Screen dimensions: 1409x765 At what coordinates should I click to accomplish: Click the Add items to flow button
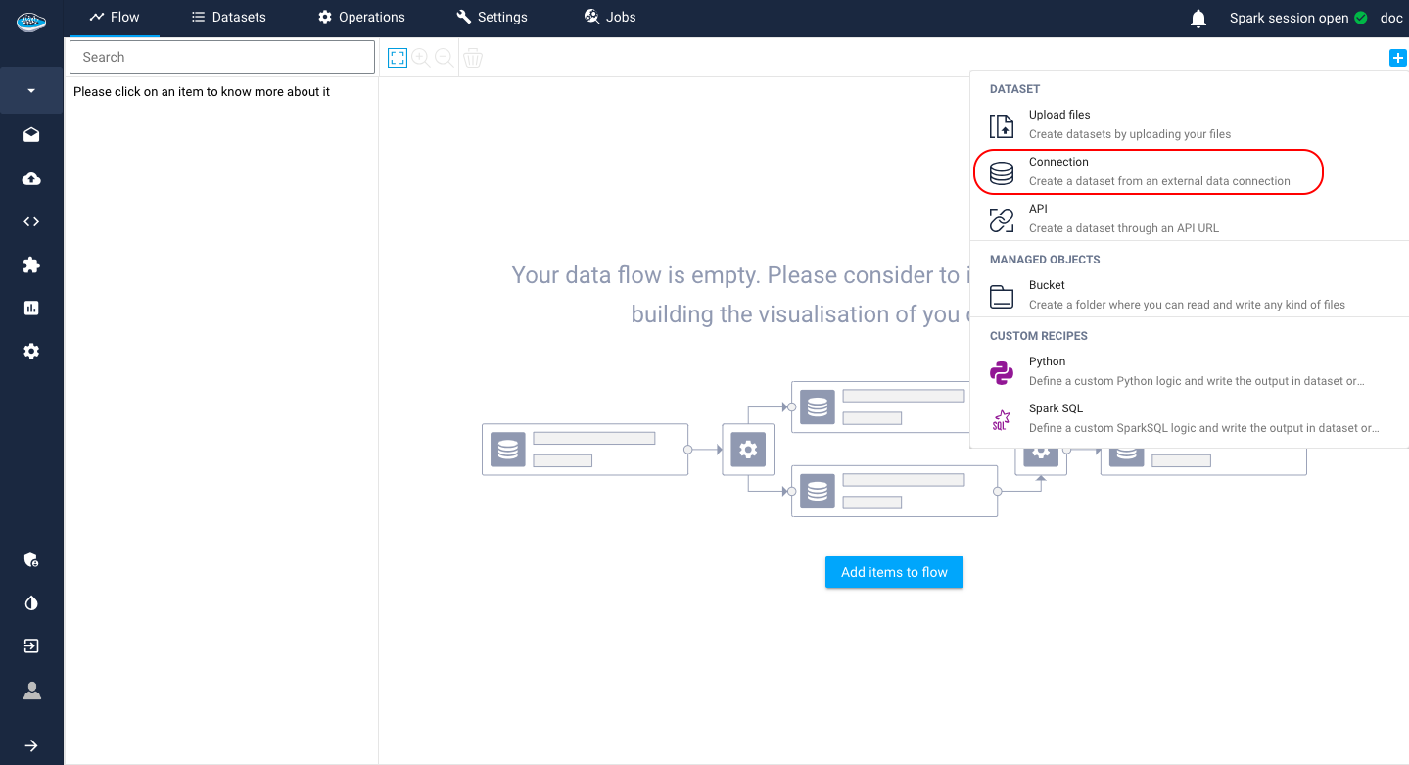click(894, 572)
